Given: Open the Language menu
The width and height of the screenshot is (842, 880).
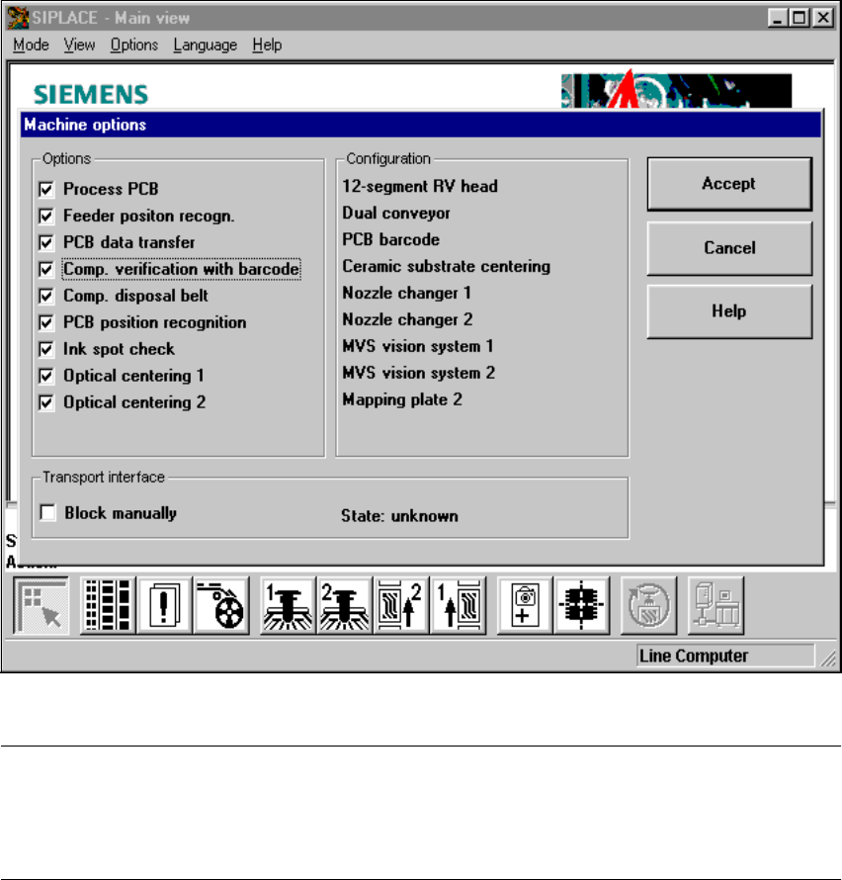Looking at the screenshot, I should [x=205, y=44].
